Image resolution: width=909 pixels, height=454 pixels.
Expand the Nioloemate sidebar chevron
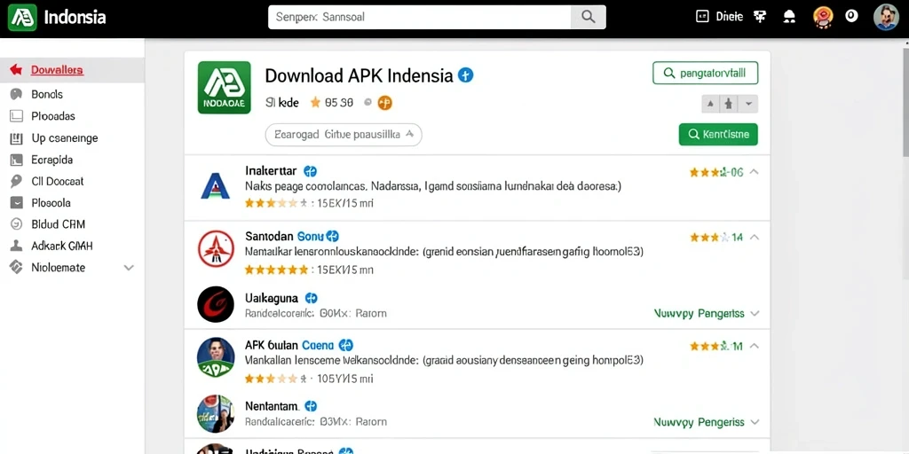coord(129,268)
